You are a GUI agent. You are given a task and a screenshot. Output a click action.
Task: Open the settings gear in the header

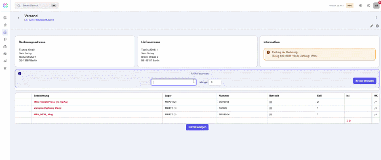tap(360, 6)
